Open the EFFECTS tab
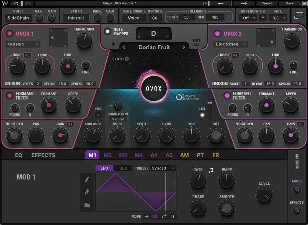 pos(43,155)
